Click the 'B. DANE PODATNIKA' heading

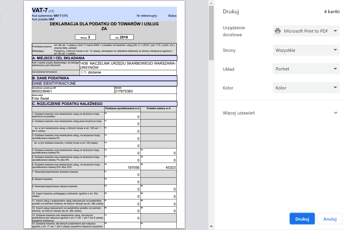[x=51, y=78]
